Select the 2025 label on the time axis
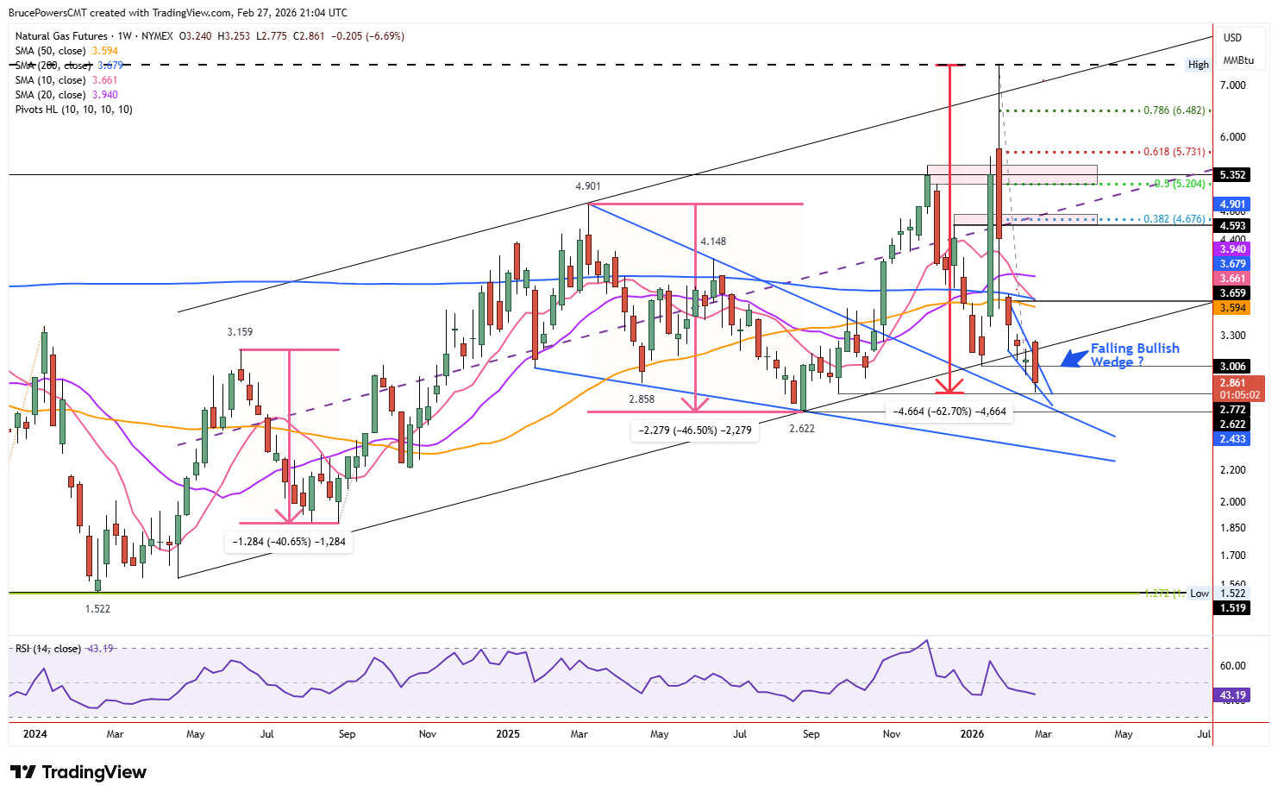Viewport: 1278px width, 798px height. pyautogui.click(x=508, y=734)
